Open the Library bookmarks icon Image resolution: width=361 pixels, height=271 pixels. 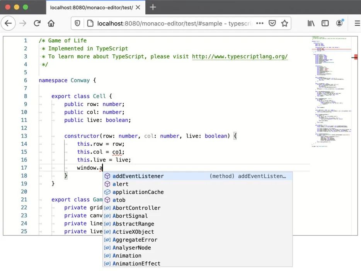(311, 23)
